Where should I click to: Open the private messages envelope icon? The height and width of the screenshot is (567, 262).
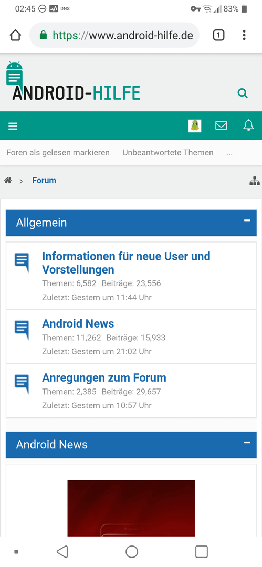tap(221, 125)
